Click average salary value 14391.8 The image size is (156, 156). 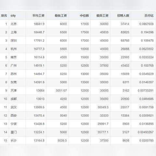[39, 82]
